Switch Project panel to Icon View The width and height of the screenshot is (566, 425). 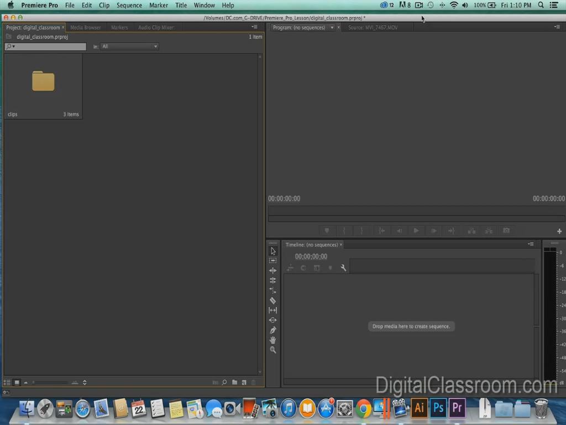(x=17, y=382)
